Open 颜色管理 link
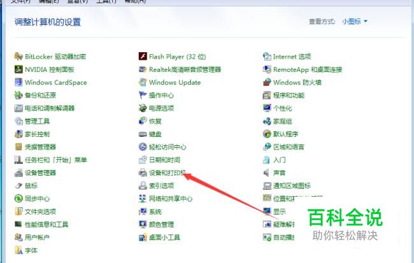 pos(161,224)
